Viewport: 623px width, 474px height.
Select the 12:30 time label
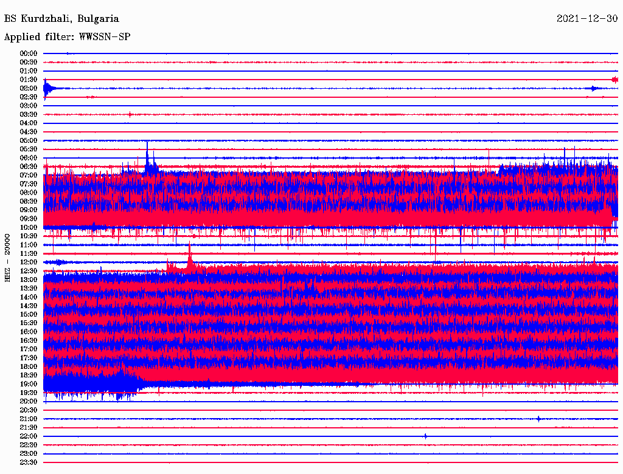tap(29, 271)
